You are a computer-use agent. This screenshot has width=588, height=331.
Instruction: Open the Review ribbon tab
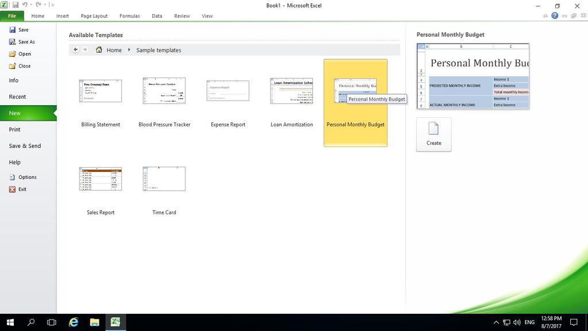point(182,16)
